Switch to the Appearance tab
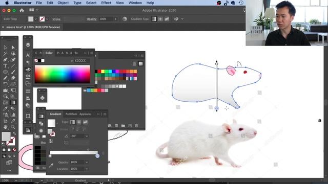Image resolution: width=328 pixels, height=184 pixels. click(85, 114)
